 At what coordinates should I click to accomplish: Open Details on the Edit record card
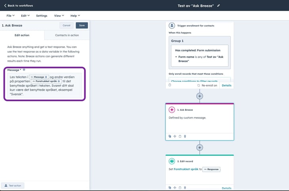tap(226, 188)
